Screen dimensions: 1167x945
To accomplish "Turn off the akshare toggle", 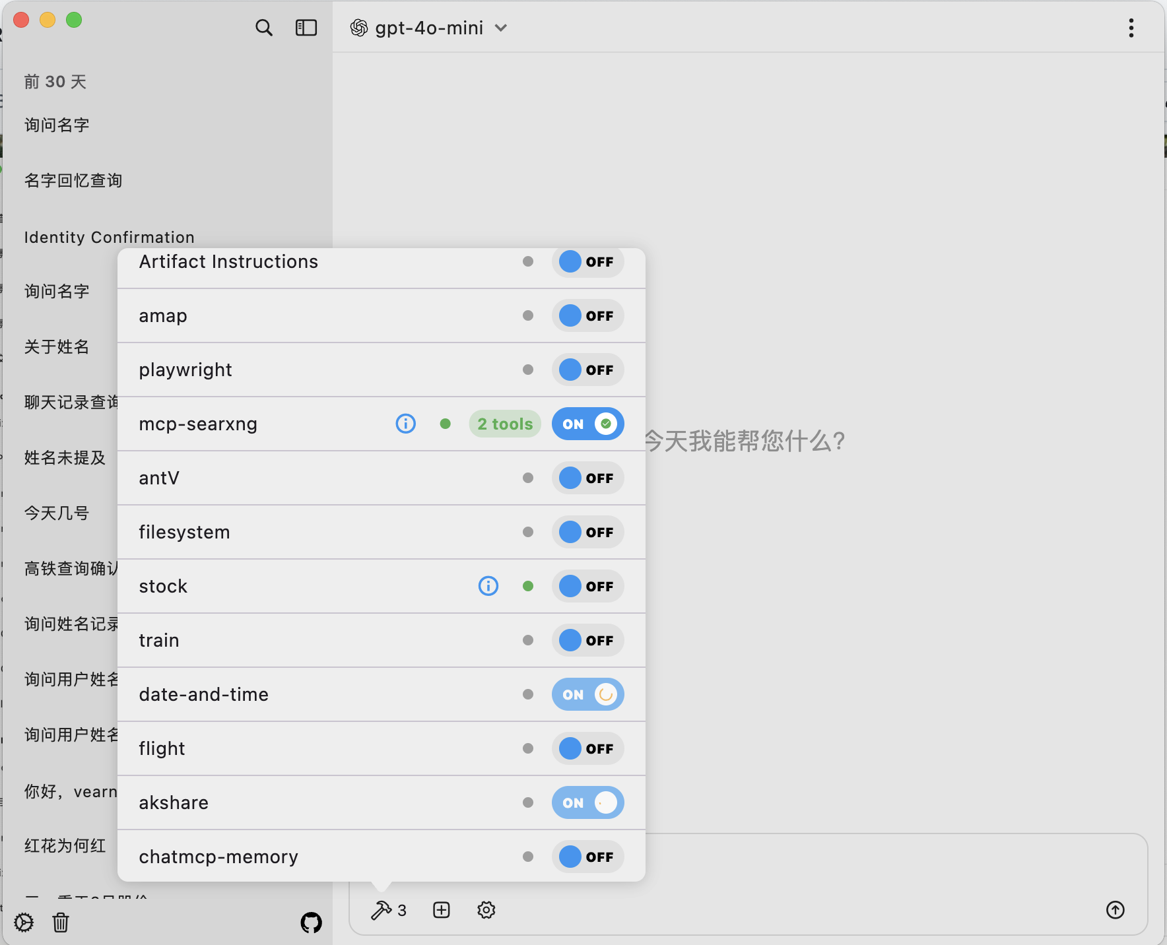I will pyautogui.click(x=588, y=802).
